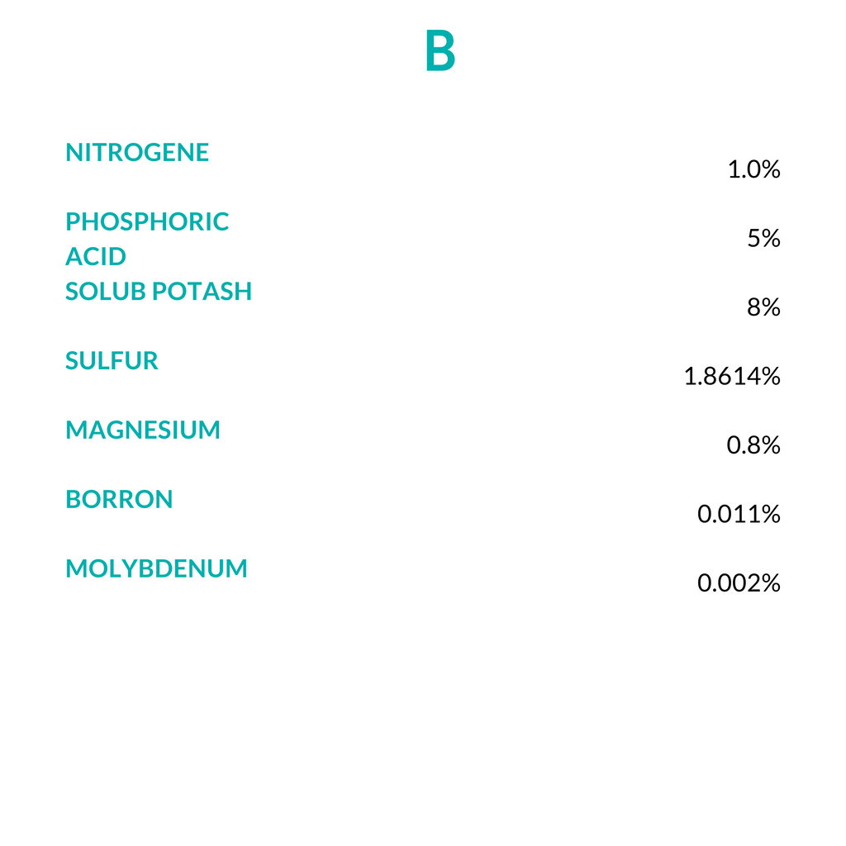The height and width of the screenshot is (846, 846).
Task: Click the word POTASH
Action: click(202, 292)
